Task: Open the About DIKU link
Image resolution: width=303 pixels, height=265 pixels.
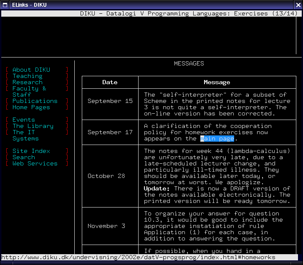Action: click(x=31, y=70)
